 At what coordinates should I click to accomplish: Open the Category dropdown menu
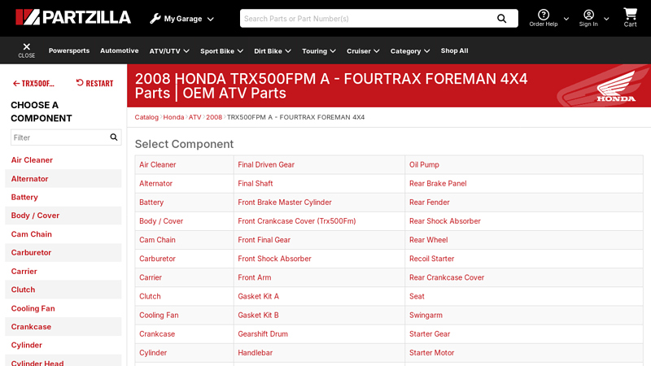click(410, 51)
